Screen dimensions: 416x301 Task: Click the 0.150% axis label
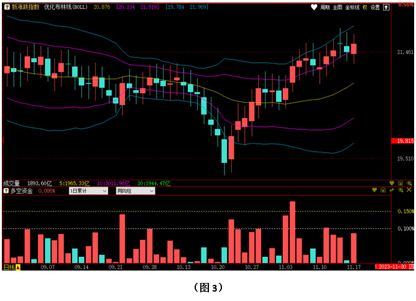(x=405, y=211)
